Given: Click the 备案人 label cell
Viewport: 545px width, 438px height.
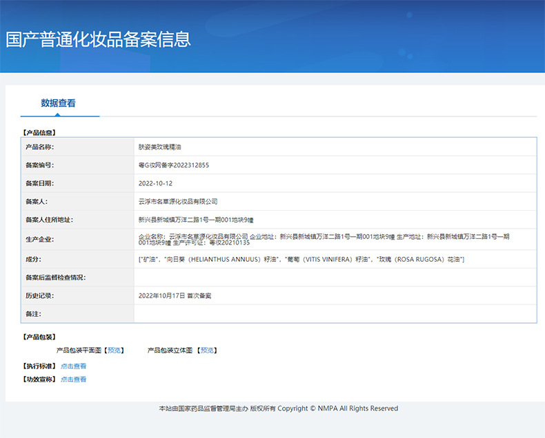Looking at the screenshot, I should tap(78, 201).
